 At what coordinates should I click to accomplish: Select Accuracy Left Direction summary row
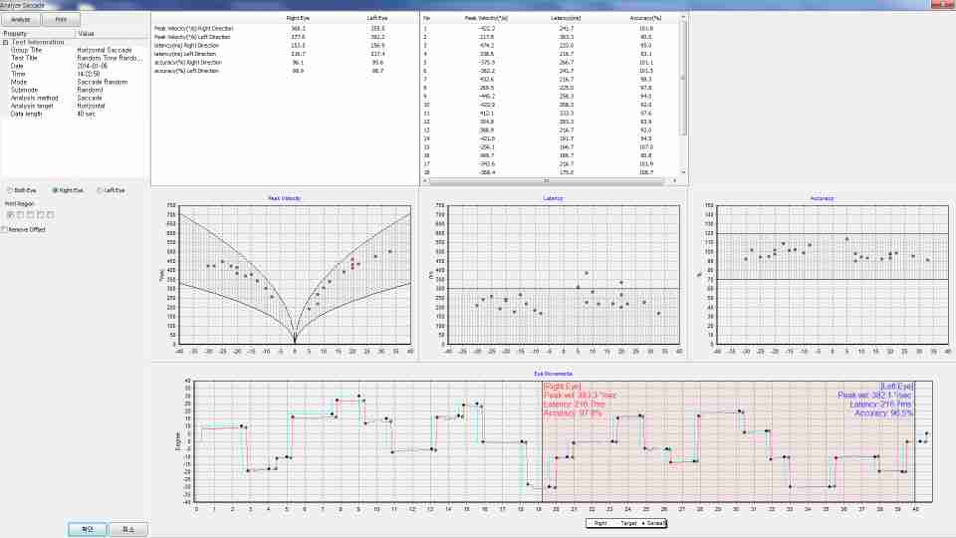point(285,71)
